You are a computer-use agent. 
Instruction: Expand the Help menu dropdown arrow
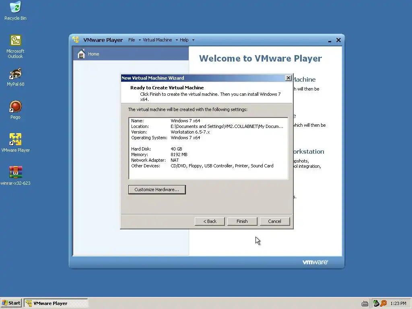(193, 40)
